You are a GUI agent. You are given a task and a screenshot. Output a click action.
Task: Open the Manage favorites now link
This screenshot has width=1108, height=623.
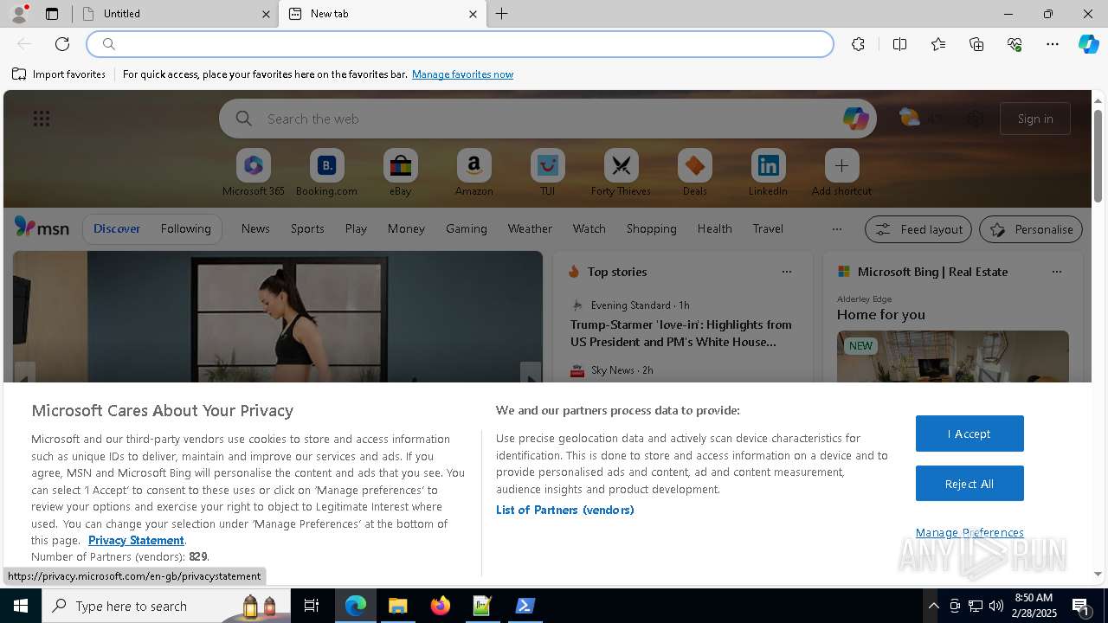pyautogui.click(x=462, y=74)
